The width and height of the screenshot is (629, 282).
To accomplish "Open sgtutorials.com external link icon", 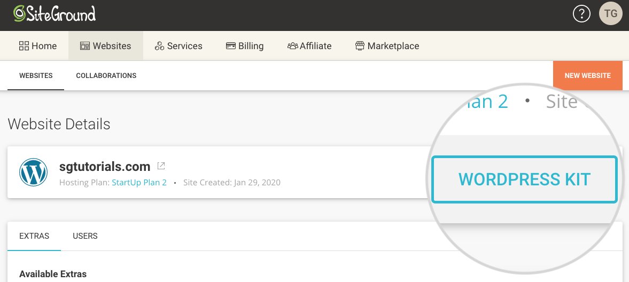I will click(161, 166).
